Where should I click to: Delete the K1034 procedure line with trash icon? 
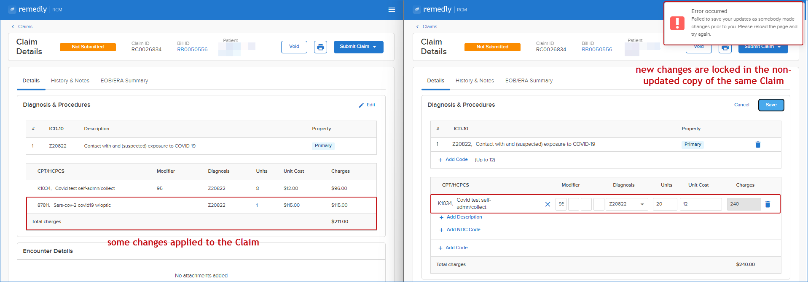point(768,204)
